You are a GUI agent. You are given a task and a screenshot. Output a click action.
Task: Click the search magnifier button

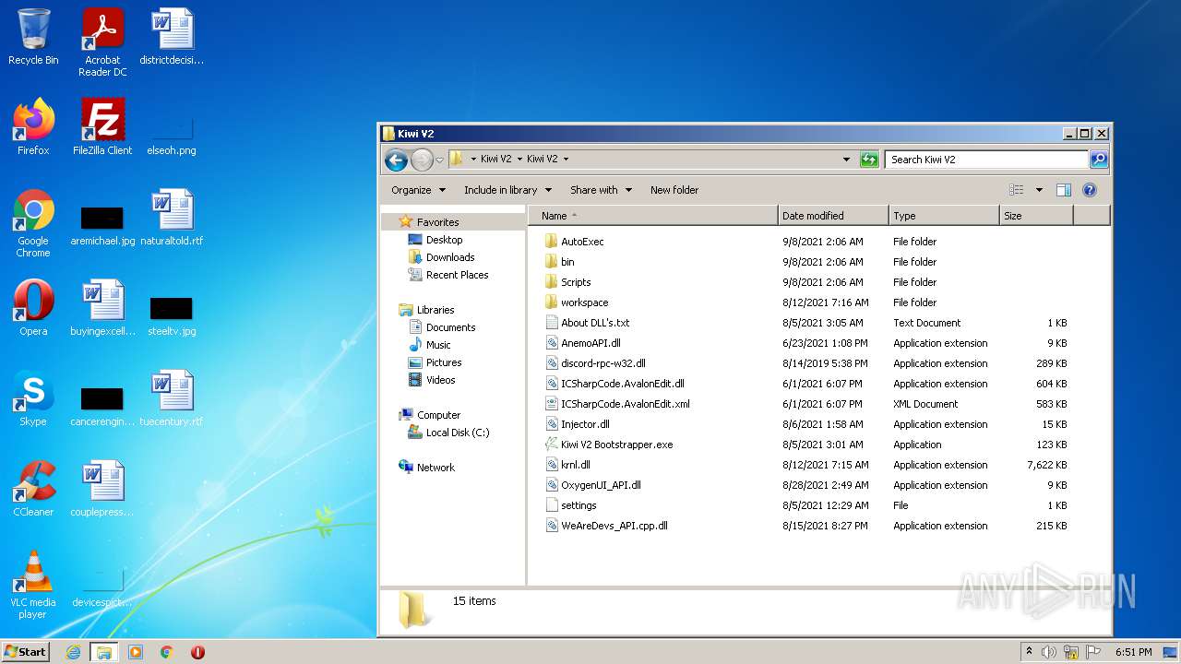(1098, 160)
